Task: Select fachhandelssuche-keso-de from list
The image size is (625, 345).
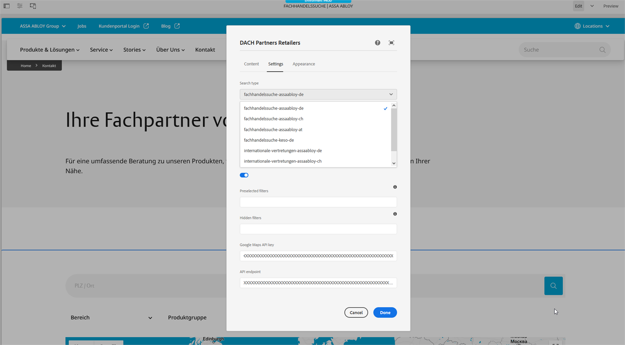Action: tap(269, 140)
